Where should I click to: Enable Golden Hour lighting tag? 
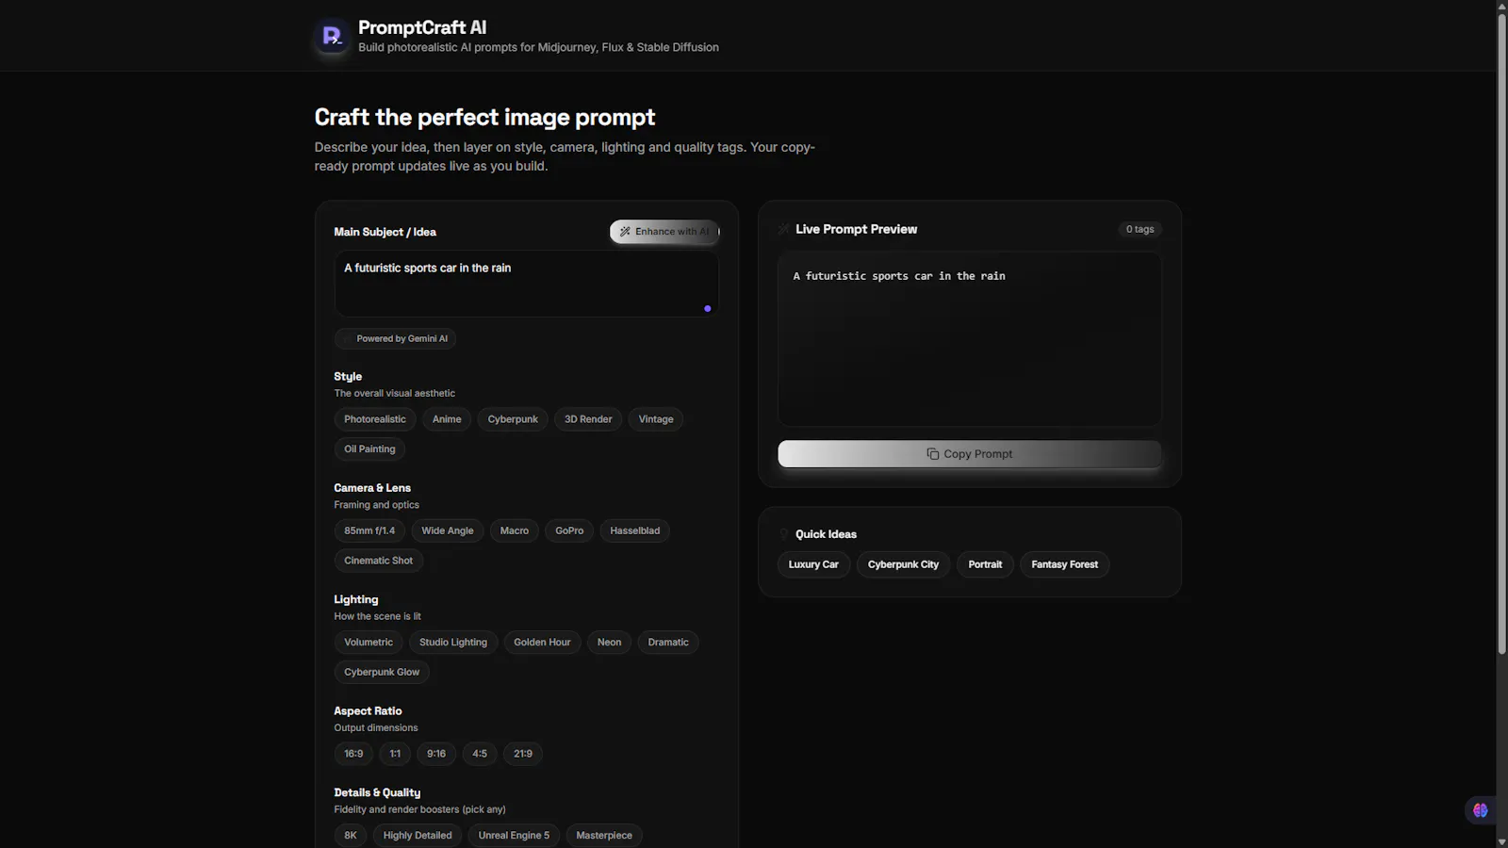pyautogui.click(x=542, y=643)
